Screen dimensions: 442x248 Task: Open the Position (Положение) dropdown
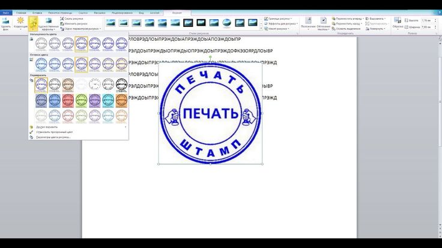[x=307, y=23]
